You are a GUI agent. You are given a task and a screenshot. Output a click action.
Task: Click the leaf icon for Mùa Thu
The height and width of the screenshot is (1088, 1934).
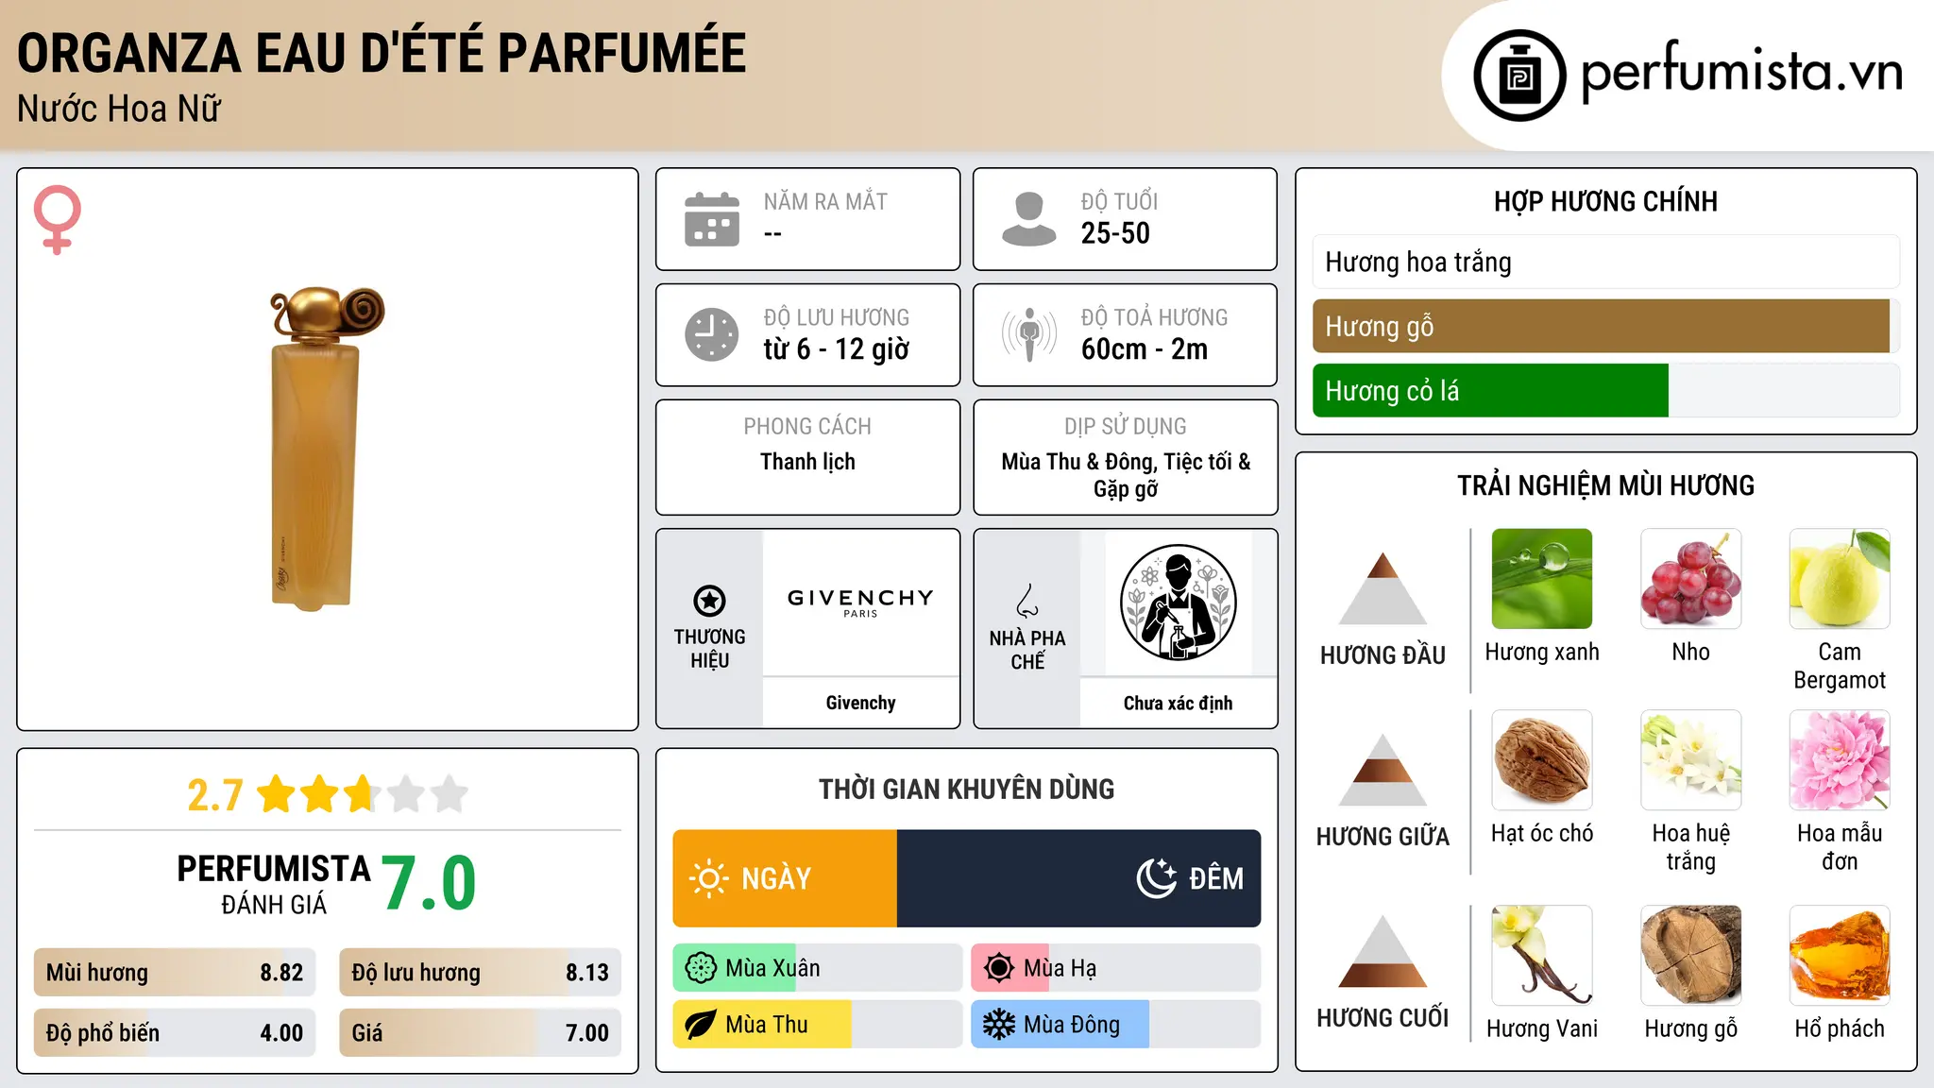coord(701,1025)
